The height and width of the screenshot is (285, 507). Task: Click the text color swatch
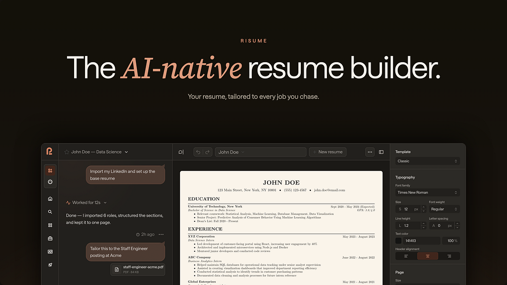[x=398, y=241]
